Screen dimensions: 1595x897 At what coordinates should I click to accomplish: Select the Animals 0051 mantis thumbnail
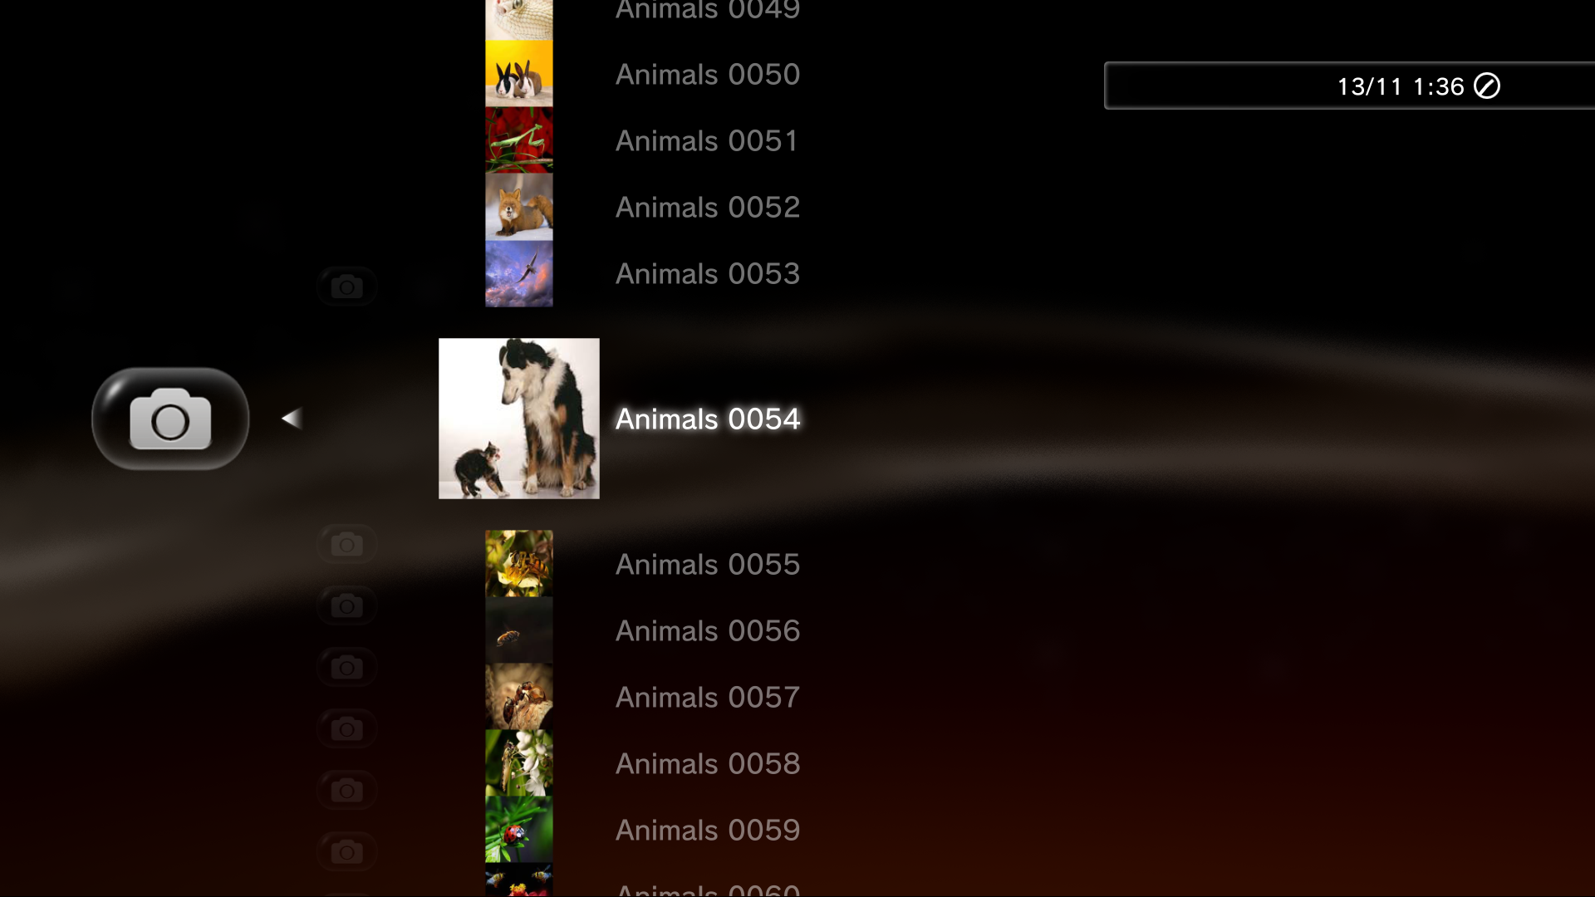[519, 140]
